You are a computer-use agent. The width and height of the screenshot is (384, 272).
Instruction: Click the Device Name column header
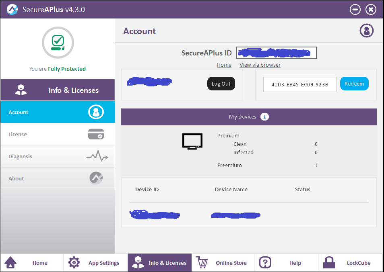pos(231,189)
